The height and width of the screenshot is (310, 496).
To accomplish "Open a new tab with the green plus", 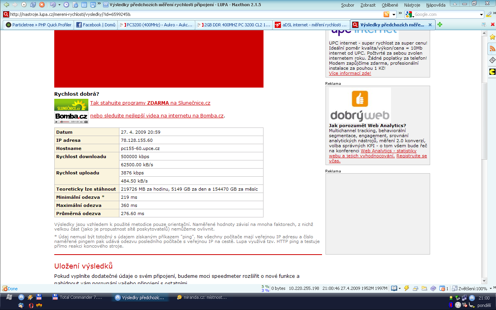I will pyautogui.click(x=440, y=24).
